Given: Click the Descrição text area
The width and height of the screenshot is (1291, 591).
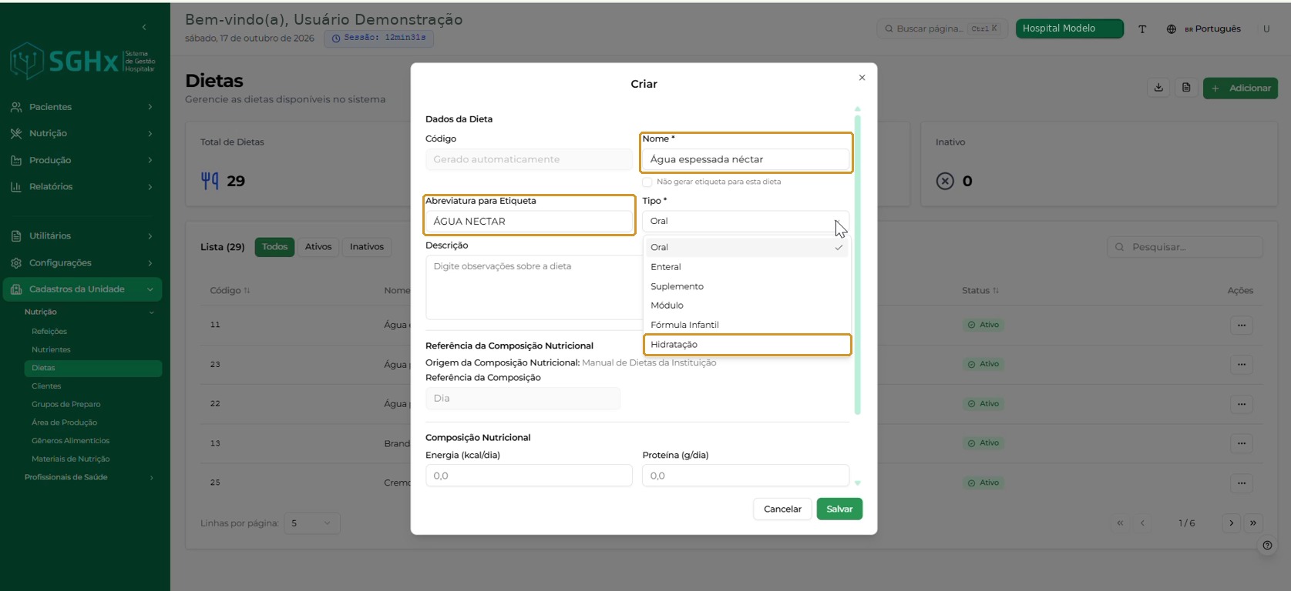Looking at the screenshot, I should (535, 287).
